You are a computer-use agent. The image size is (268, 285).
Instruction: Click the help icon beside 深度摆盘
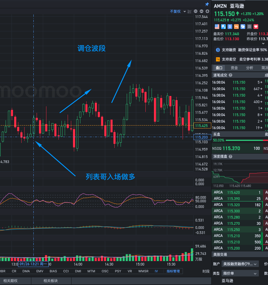pyautogui.click(x=230, y=157)
